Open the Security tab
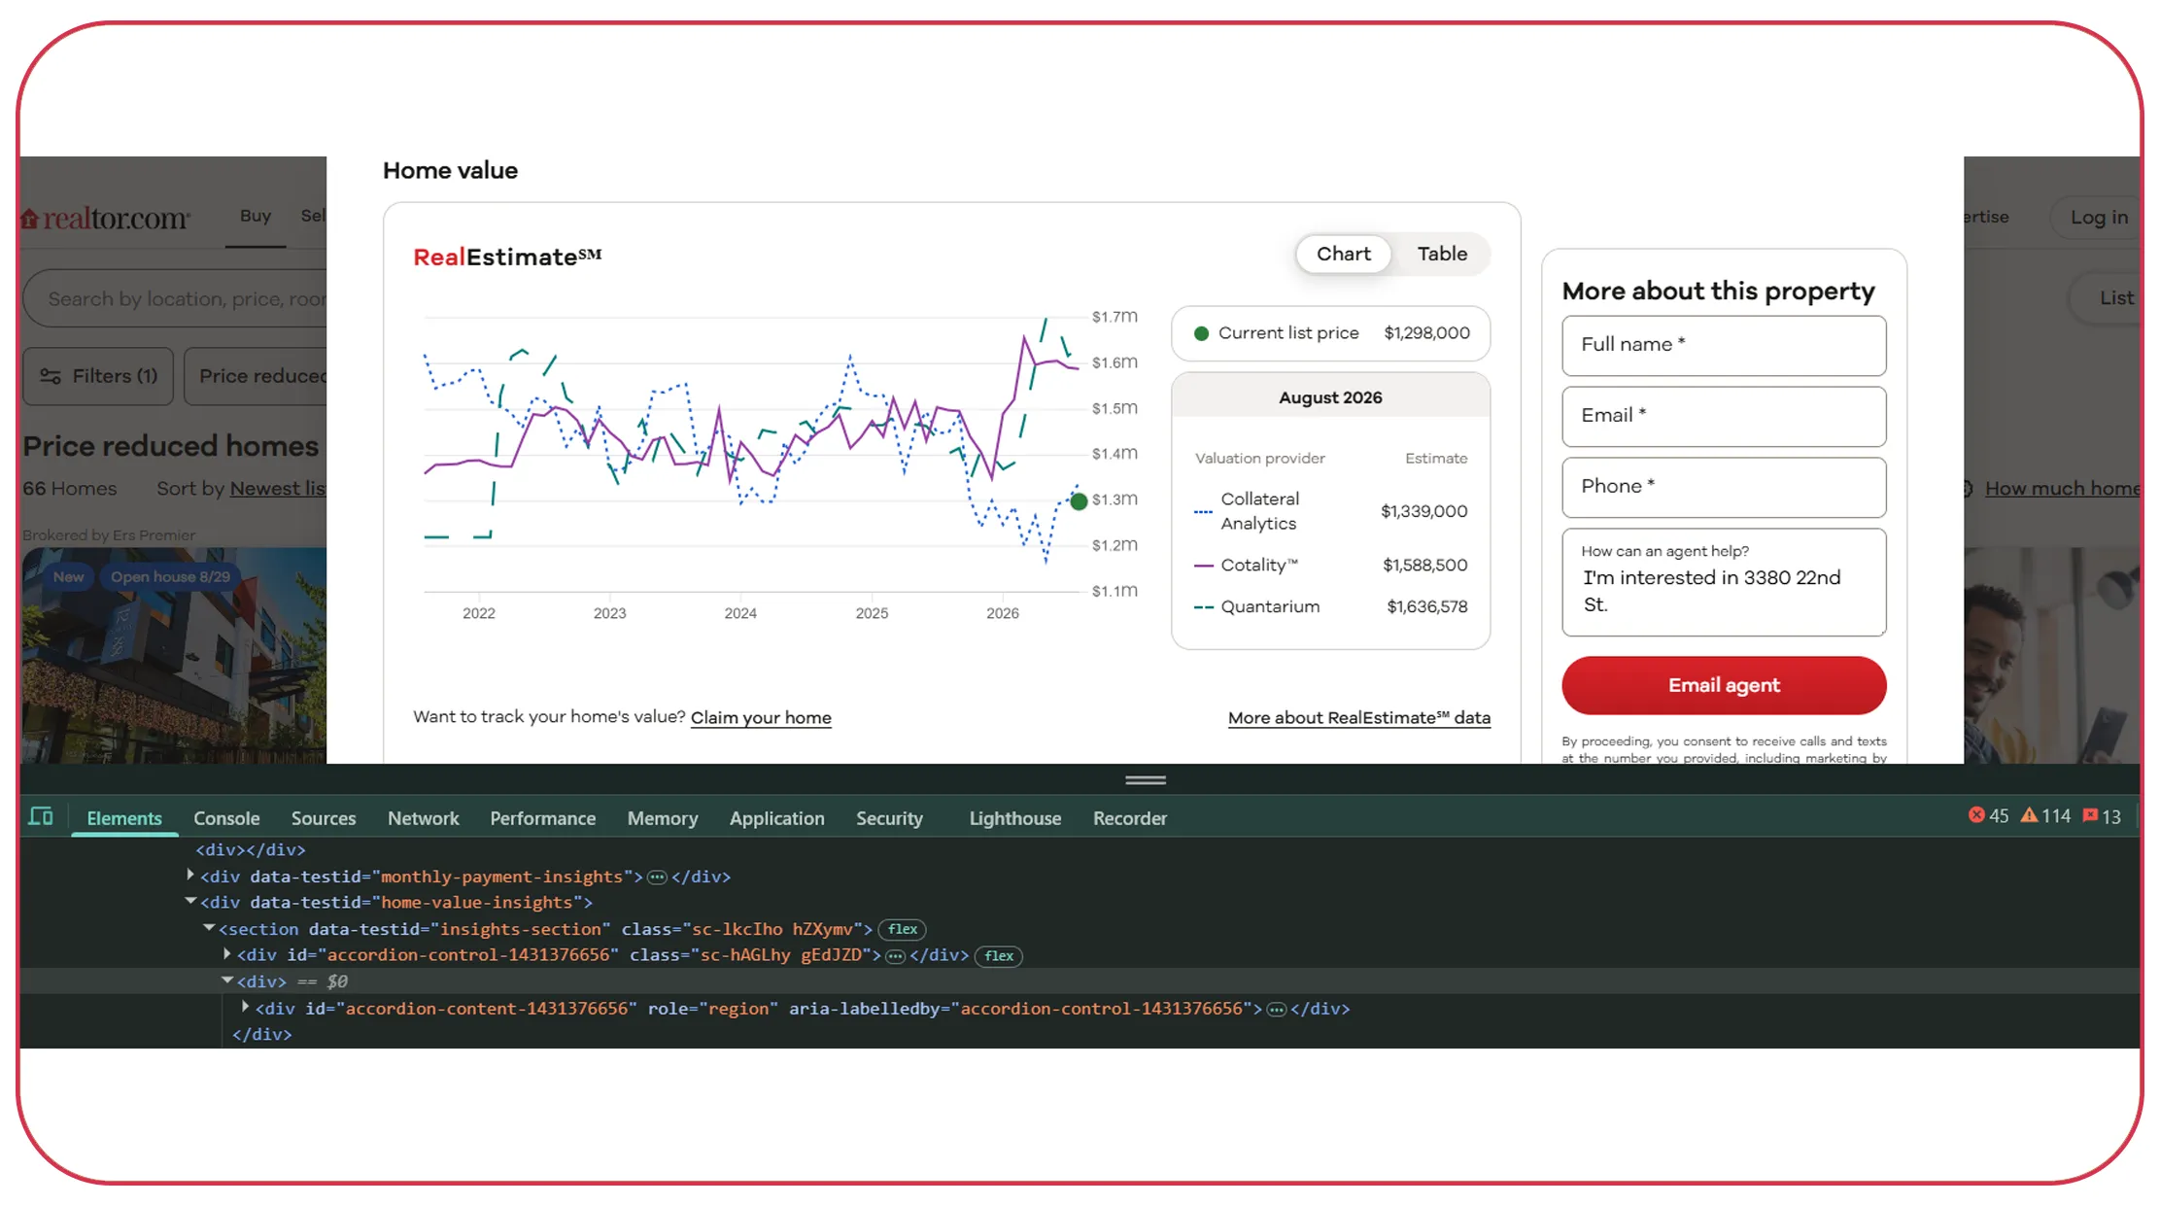 pyautogui.click(x=889, y=818)
